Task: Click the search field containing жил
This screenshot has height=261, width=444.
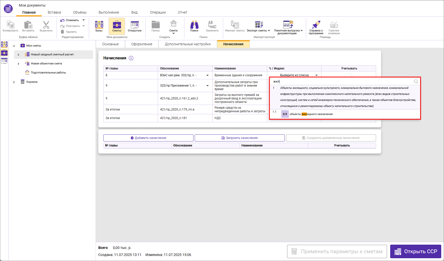Action: (342, 82)
